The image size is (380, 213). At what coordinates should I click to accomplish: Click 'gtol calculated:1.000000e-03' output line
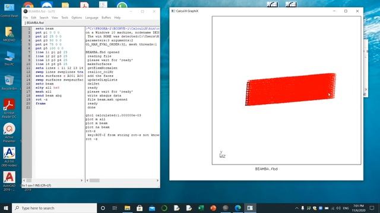click(113, 115)
